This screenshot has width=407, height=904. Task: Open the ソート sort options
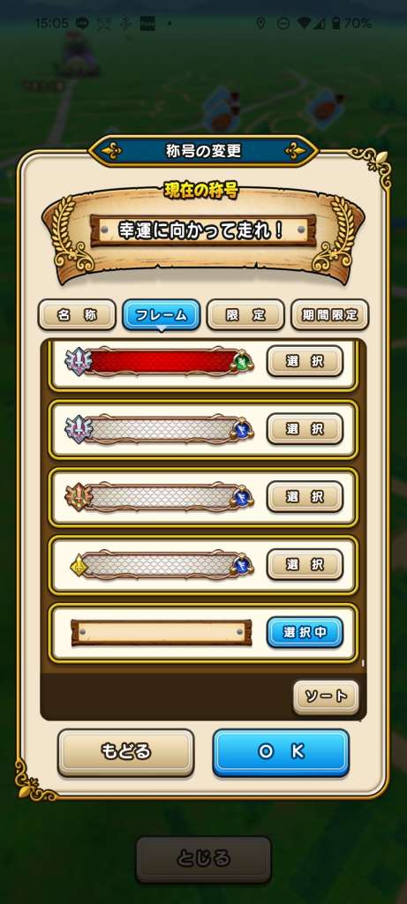(x=326, y=697)
